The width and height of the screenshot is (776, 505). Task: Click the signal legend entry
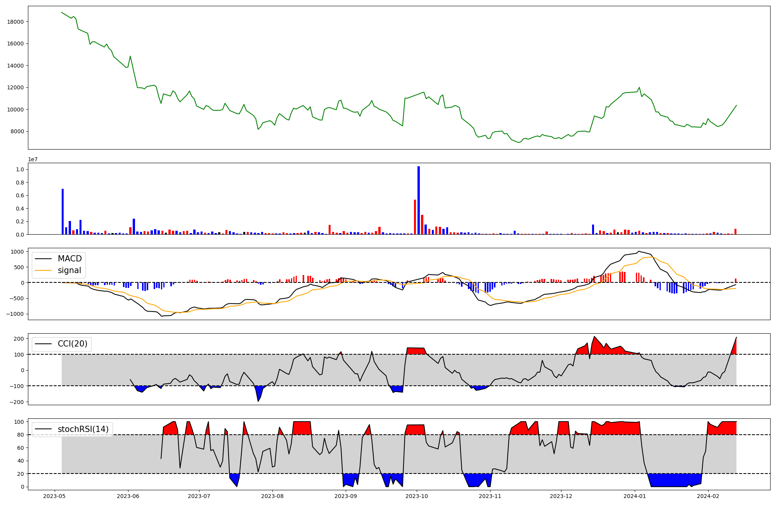click(x=69, y=270)
